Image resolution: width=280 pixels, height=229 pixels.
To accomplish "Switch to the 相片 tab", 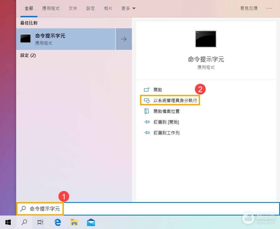I will pyautogui.click(x=108, y=8).
